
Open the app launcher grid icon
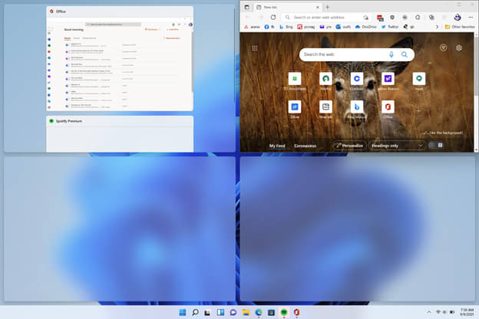255,48
